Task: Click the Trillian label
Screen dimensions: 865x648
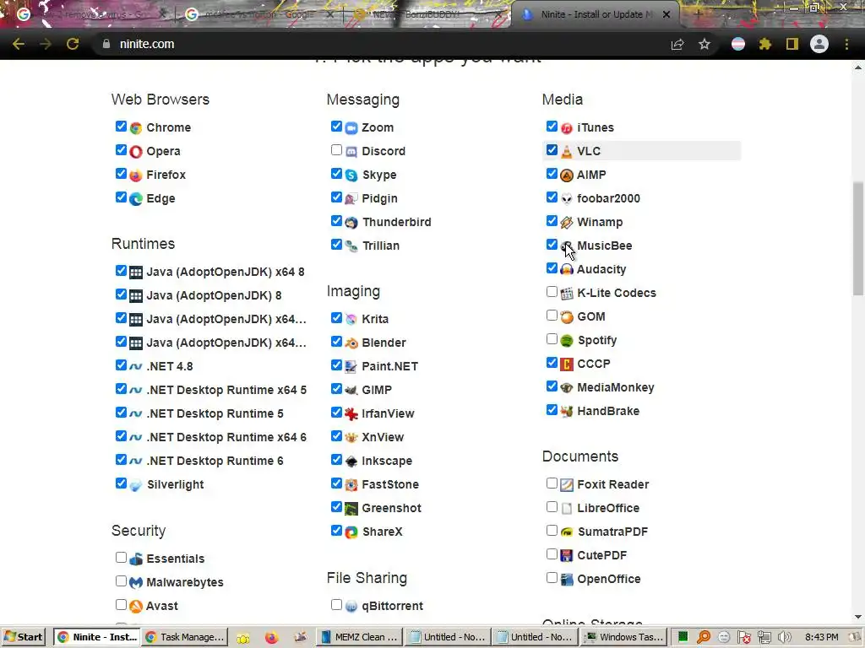Action: pyautogui.click(x=381, y=246)
